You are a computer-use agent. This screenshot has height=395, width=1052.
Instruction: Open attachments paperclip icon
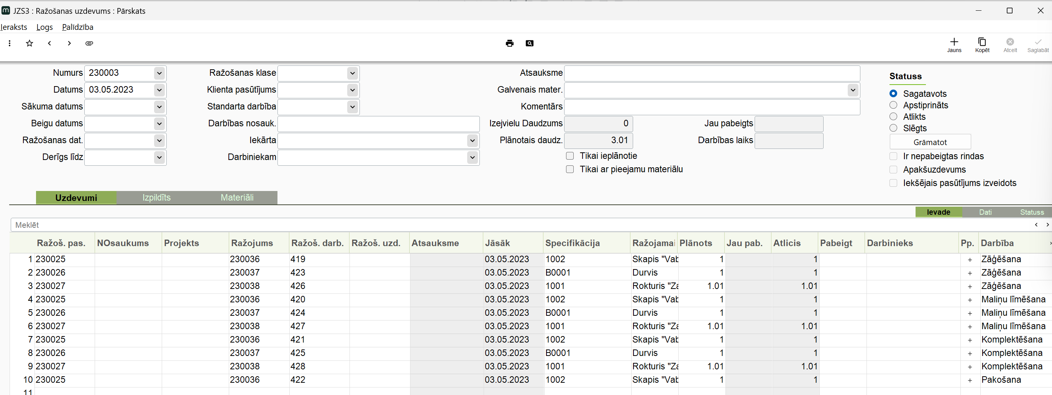89,43
